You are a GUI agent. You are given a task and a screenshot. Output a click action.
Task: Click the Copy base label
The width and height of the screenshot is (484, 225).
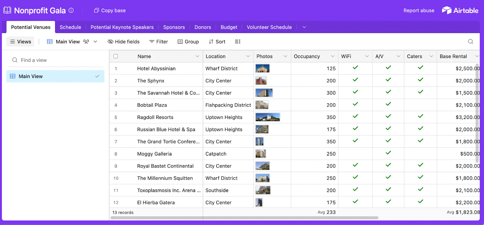pyautogui.click(x=113, y=11)
